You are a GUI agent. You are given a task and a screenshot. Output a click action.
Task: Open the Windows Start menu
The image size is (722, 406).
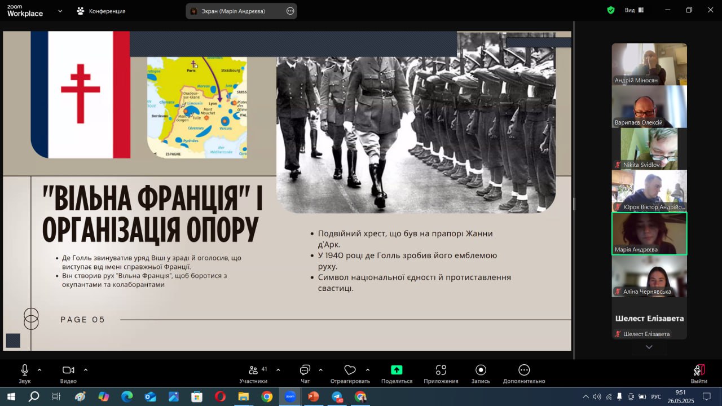11,396
